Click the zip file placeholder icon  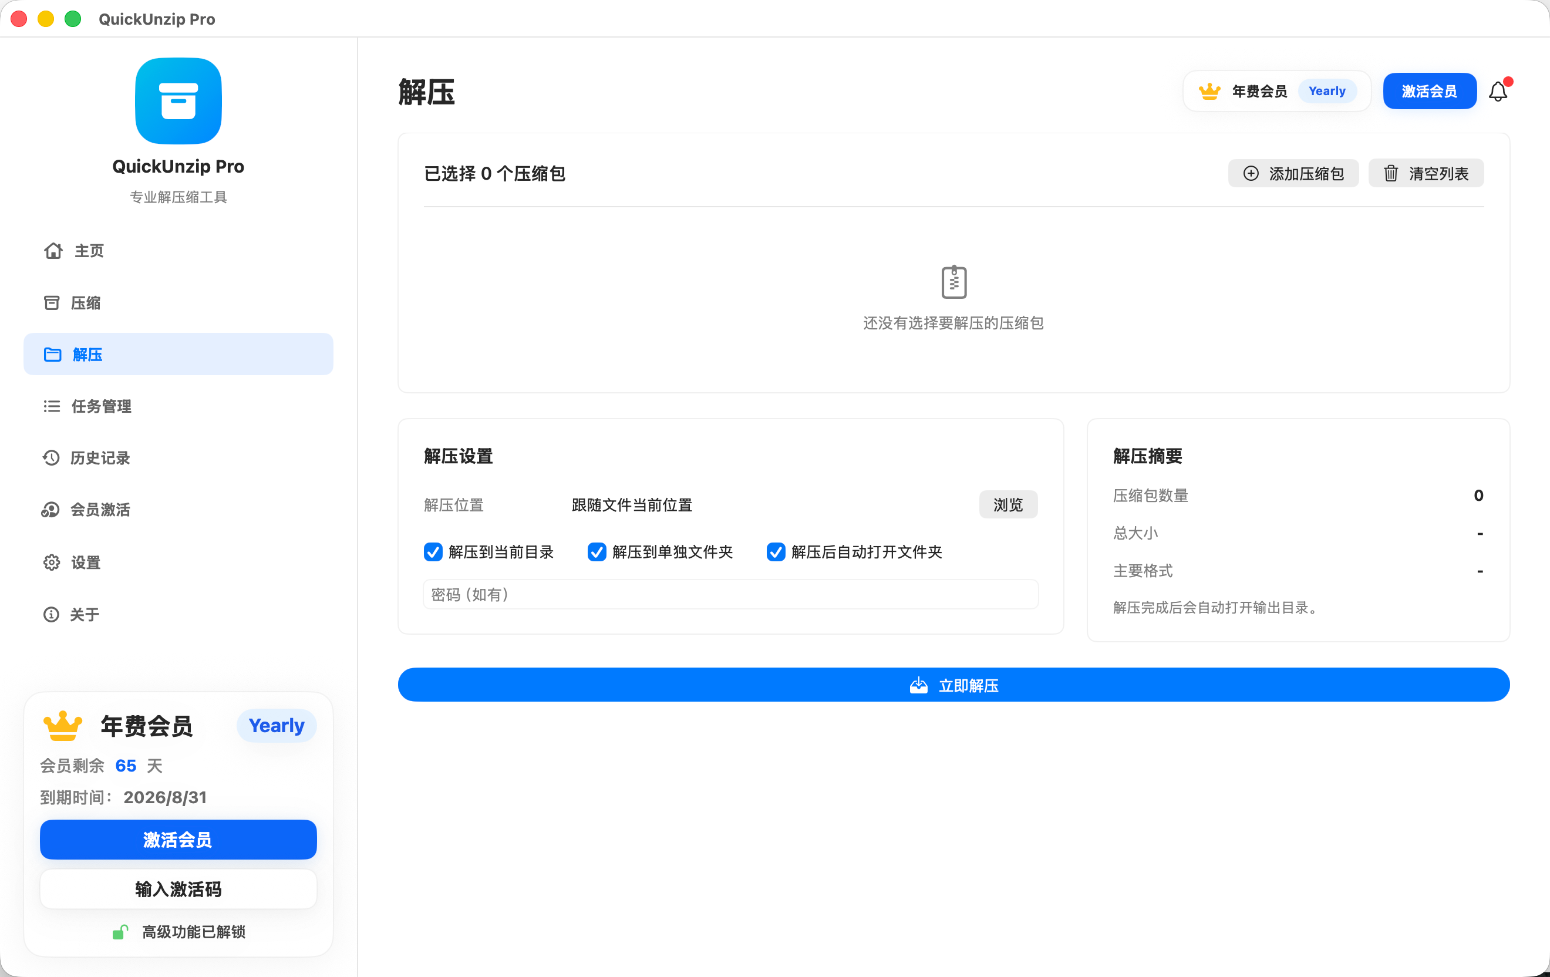954,282
